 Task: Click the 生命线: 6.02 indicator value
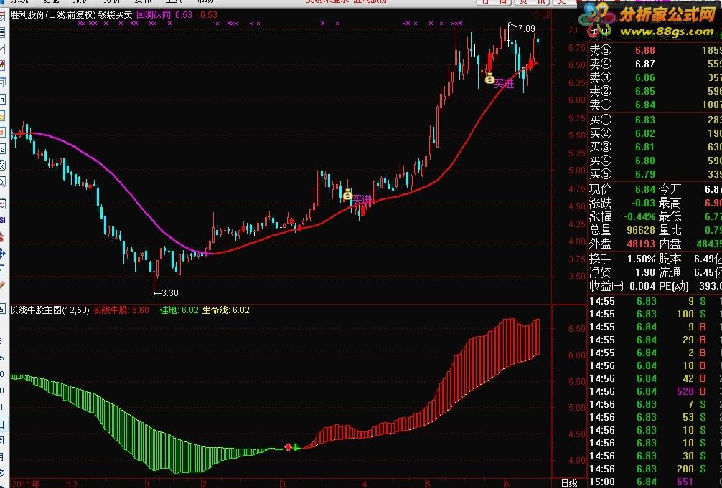226,310
